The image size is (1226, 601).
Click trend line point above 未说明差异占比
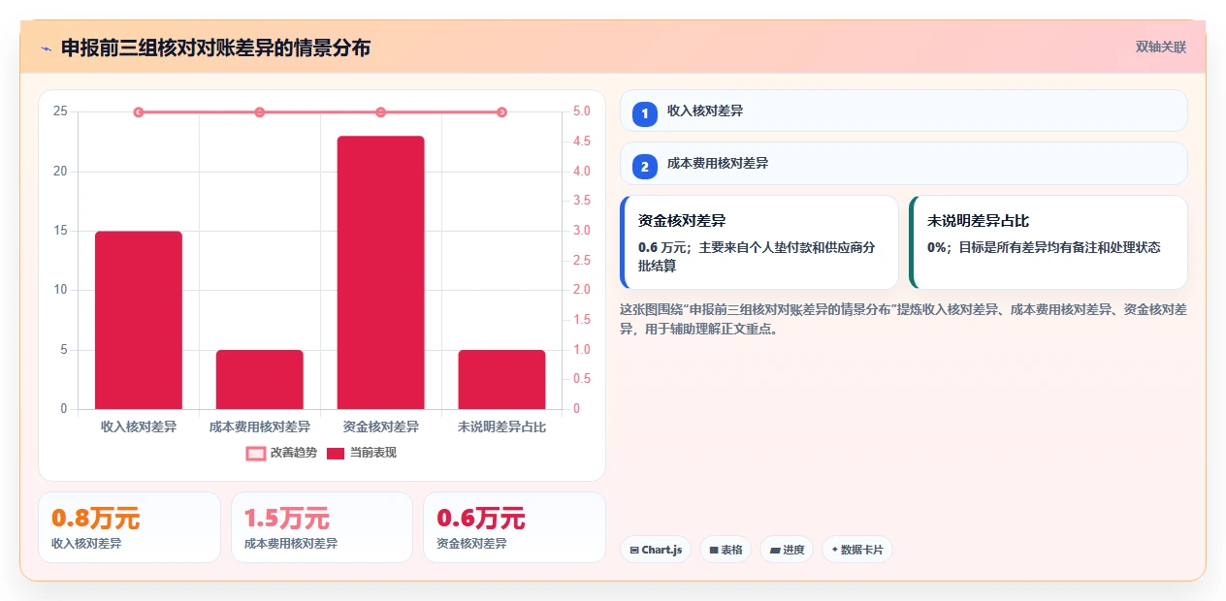(501, 112)
